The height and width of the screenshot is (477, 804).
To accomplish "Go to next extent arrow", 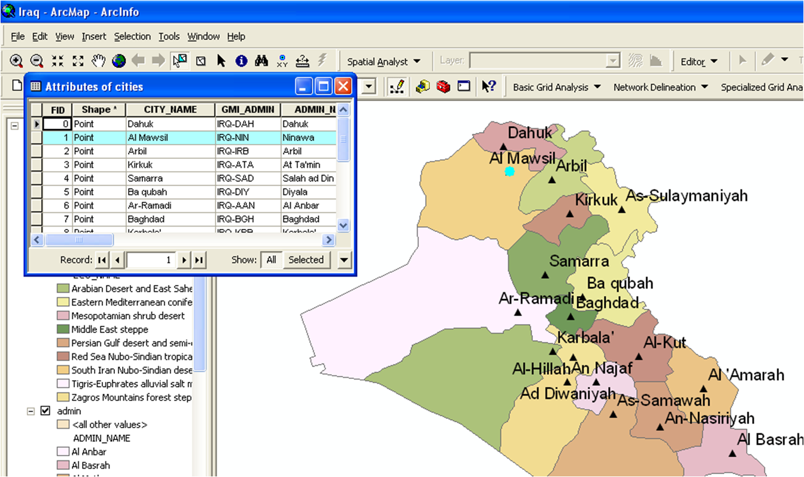I will [158, 61].
